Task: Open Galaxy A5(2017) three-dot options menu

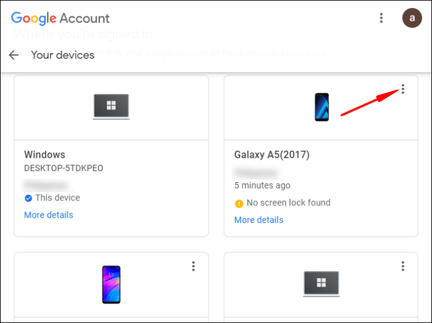Action: coord(403,90)
